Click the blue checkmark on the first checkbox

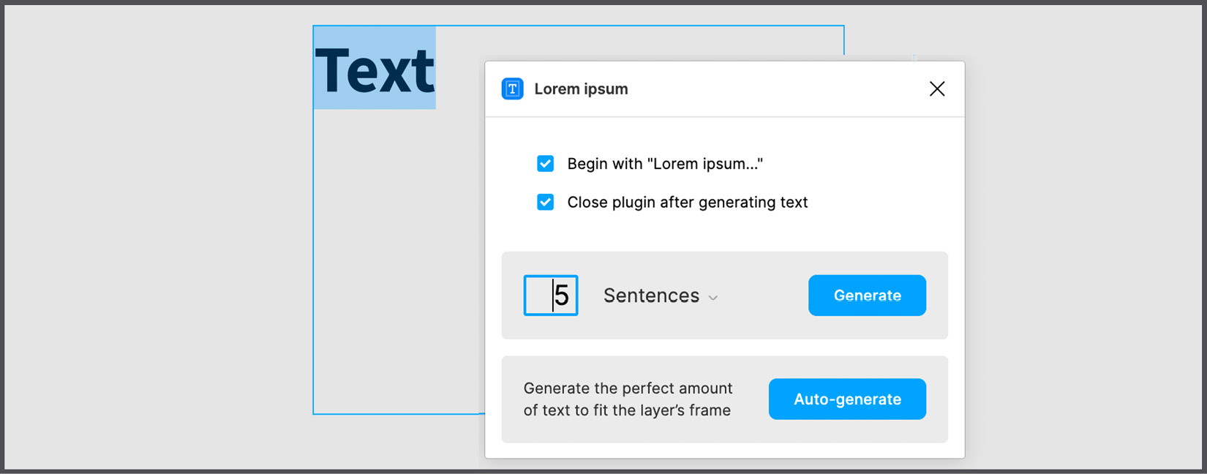[545, 164]
